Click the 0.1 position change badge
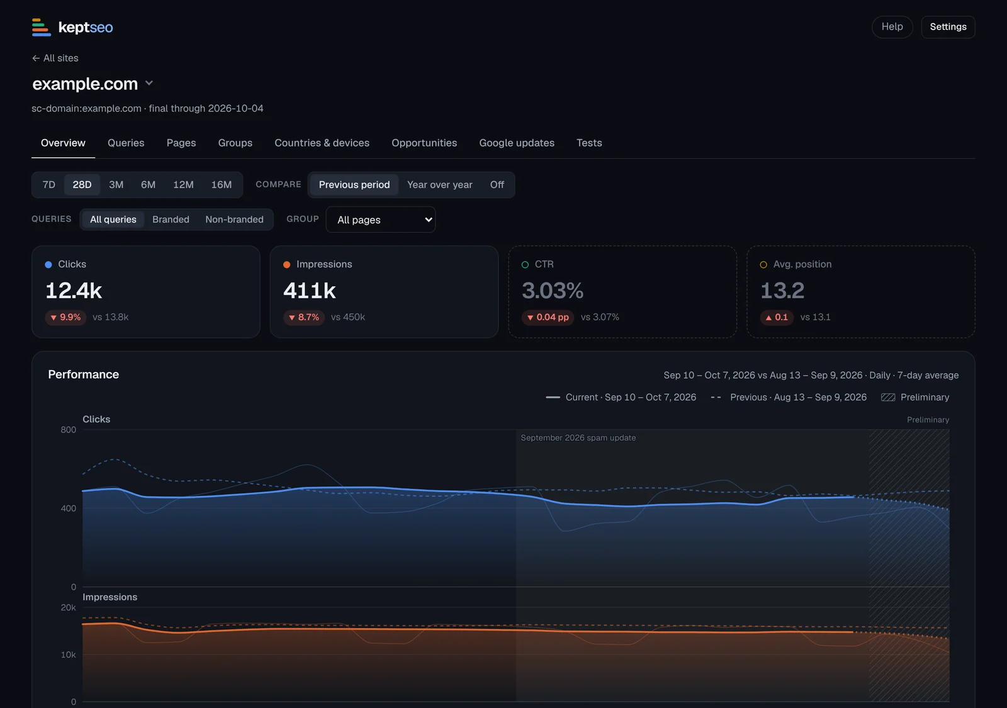 pos(777,317)
